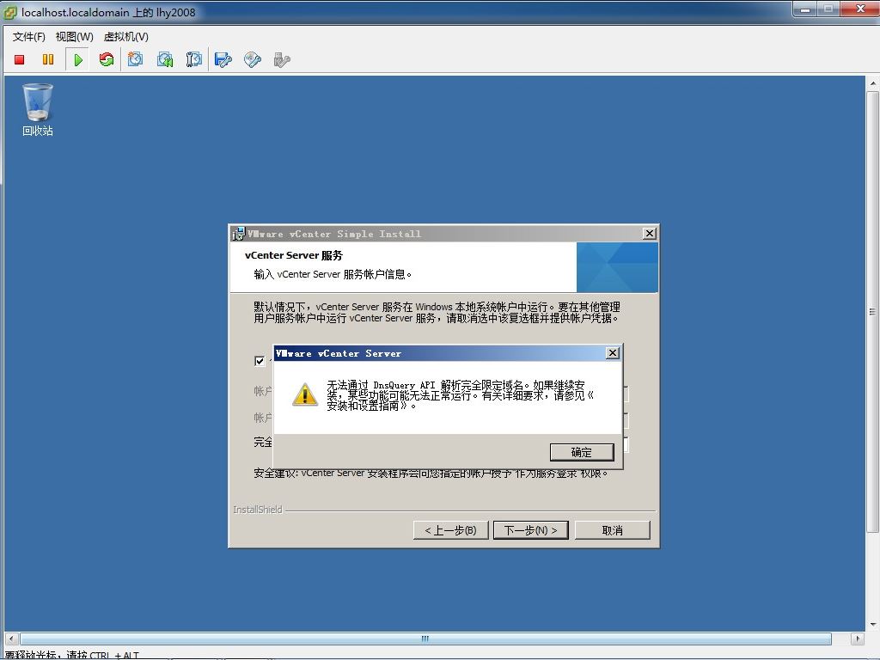Click the DnsQuery API warning message text
This screenshot has width=880, height=660.
click(x=461, y=395)
